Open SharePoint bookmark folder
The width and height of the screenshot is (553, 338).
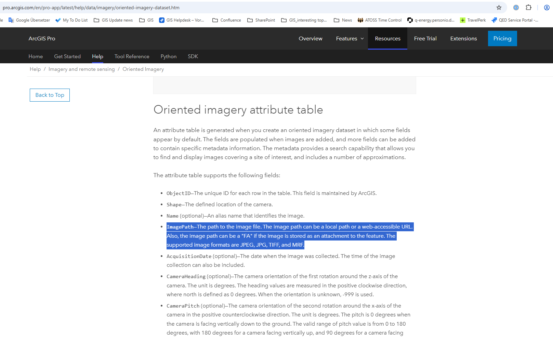click(x=261, y=20)
